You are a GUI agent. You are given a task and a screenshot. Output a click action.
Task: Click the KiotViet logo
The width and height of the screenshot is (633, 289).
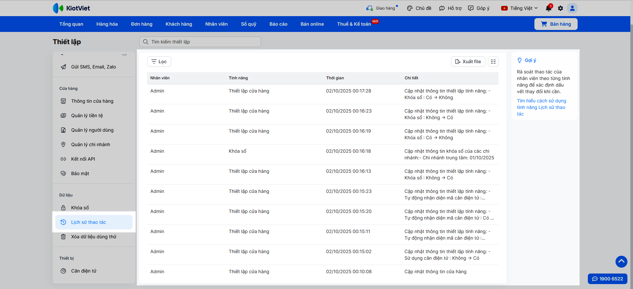(71, 8)
